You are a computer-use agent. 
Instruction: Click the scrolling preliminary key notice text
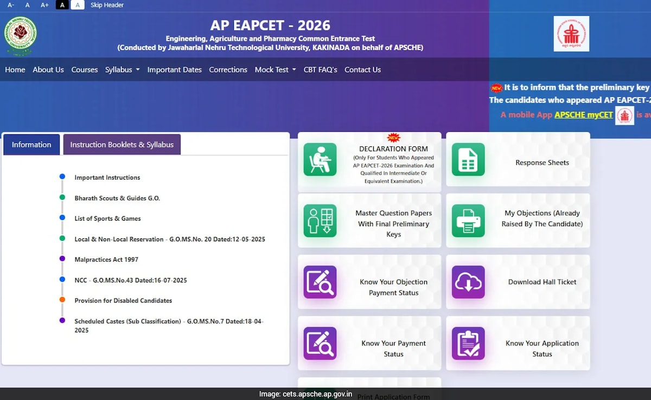(577, 87)
